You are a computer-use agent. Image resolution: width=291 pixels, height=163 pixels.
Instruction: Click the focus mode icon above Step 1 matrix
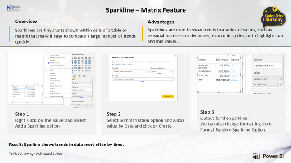point(38,84)
